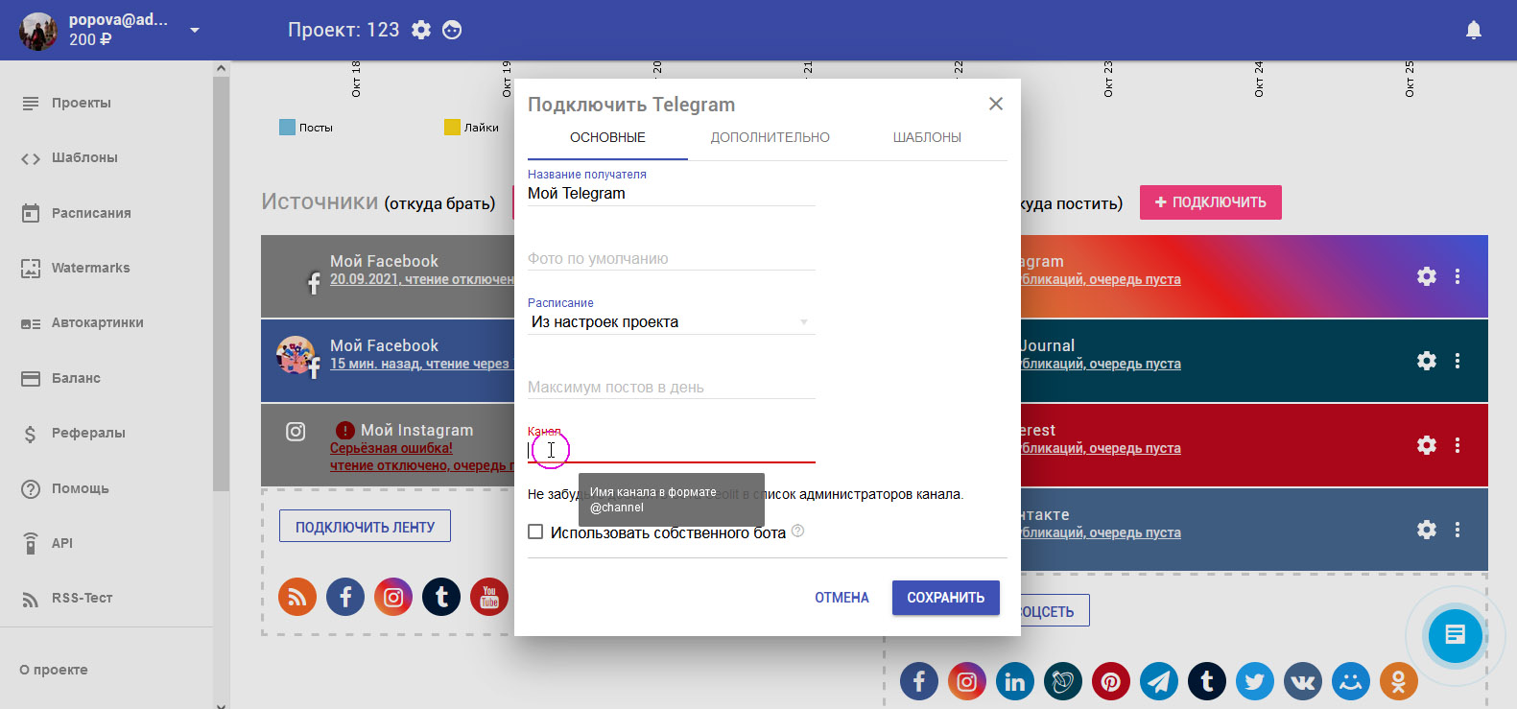Open the blue chat support widget
This screenshot has width=1517, height=709.
point(1455,635)
